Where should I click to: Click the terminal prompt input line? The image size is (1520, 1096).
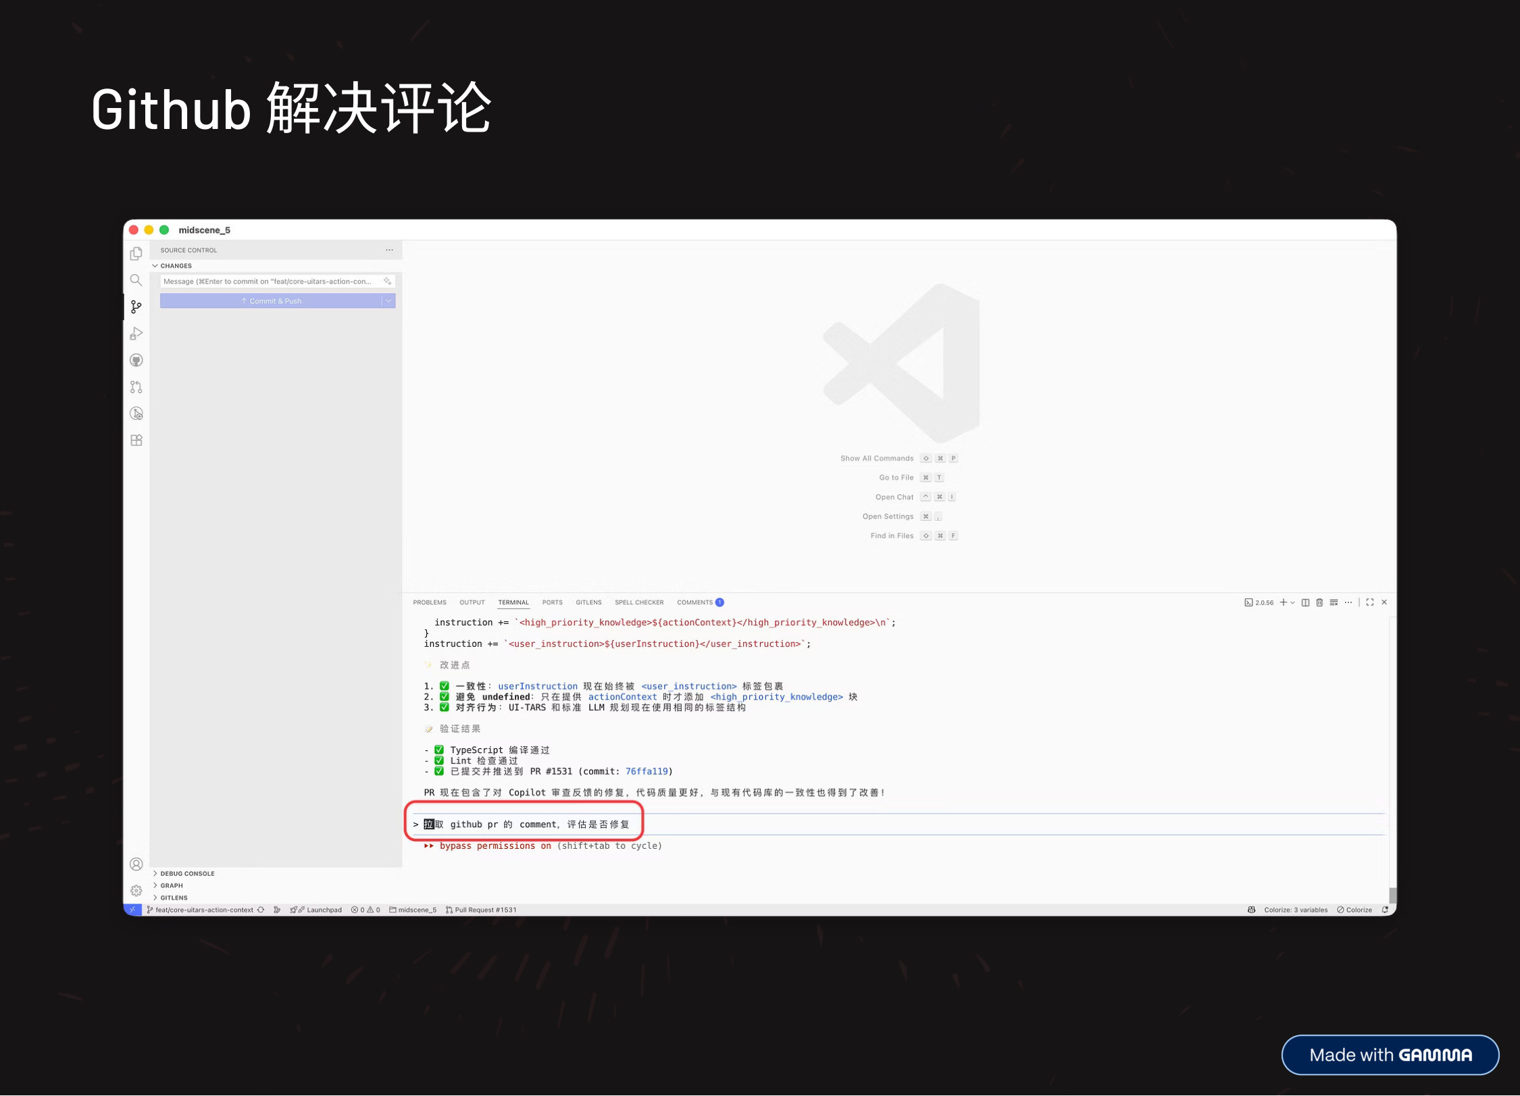898,825
